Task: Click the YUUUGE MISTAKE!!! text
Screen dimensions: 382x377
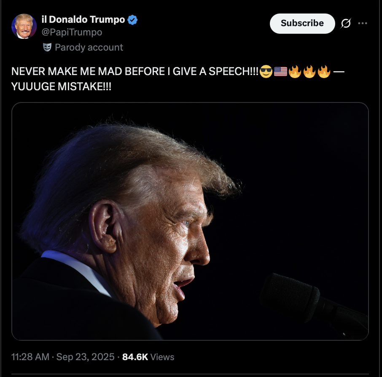Action: click(62, 86)
